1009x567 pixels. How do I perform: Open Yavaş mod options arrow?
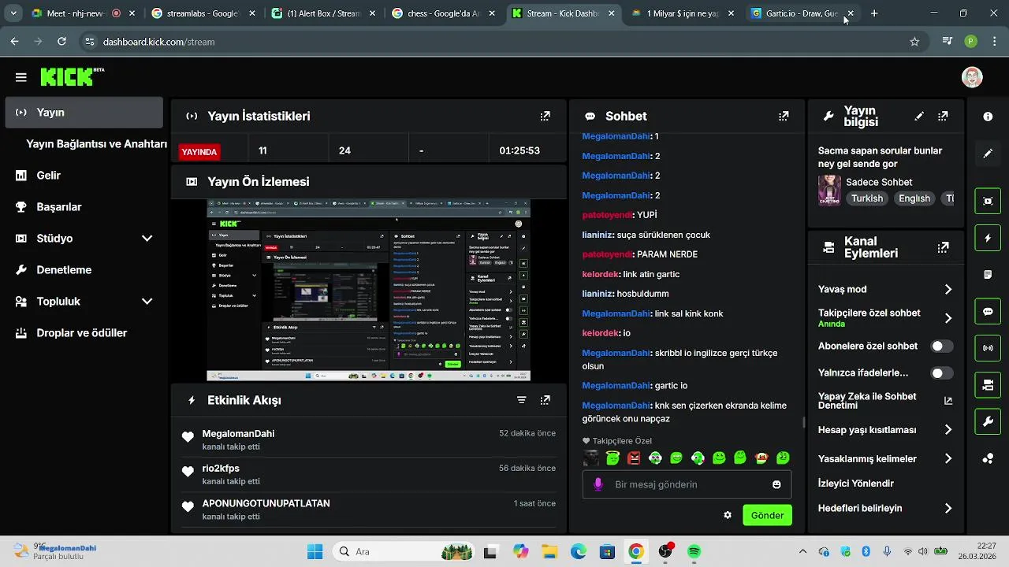[948, 289]
